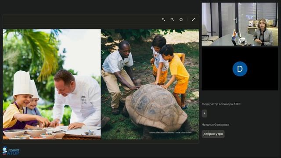This screenshot has width=281, height=158.
Task: Click the plus reaction chat message
Action: pos(205,113)
